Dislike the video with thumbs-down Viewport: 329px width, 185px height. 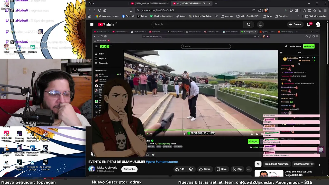[191, 169]
